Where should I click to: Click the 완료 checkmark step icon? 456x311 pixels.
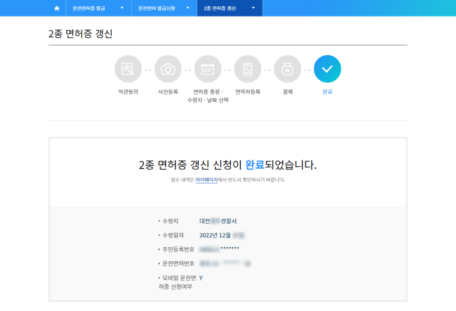point(327,69)
